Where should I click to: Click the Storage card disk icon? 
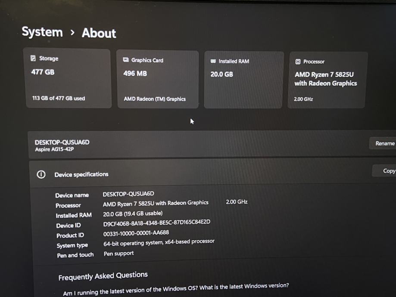(33, 58)
